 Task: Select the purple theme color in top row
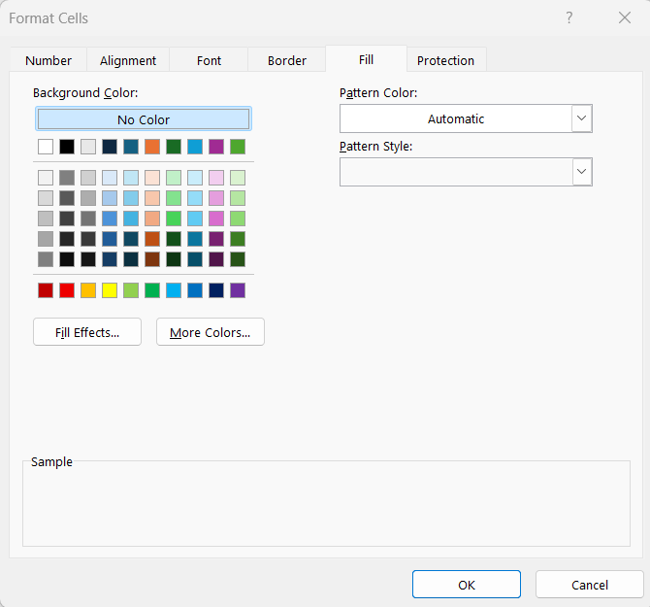click(216, 147)
